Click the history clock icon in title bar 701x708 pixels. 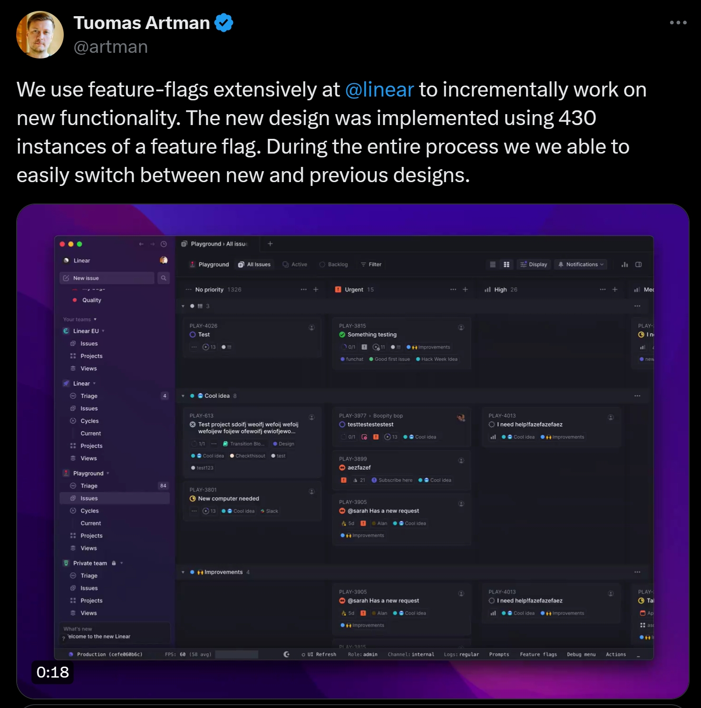(x=164, y=244)
